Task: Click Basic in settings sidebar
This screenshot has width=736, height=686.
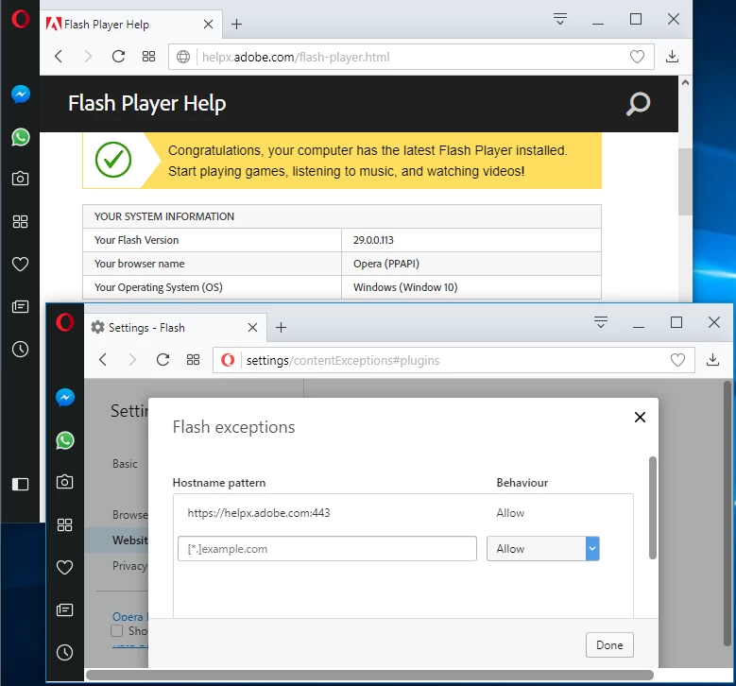Action: point(125,463)
